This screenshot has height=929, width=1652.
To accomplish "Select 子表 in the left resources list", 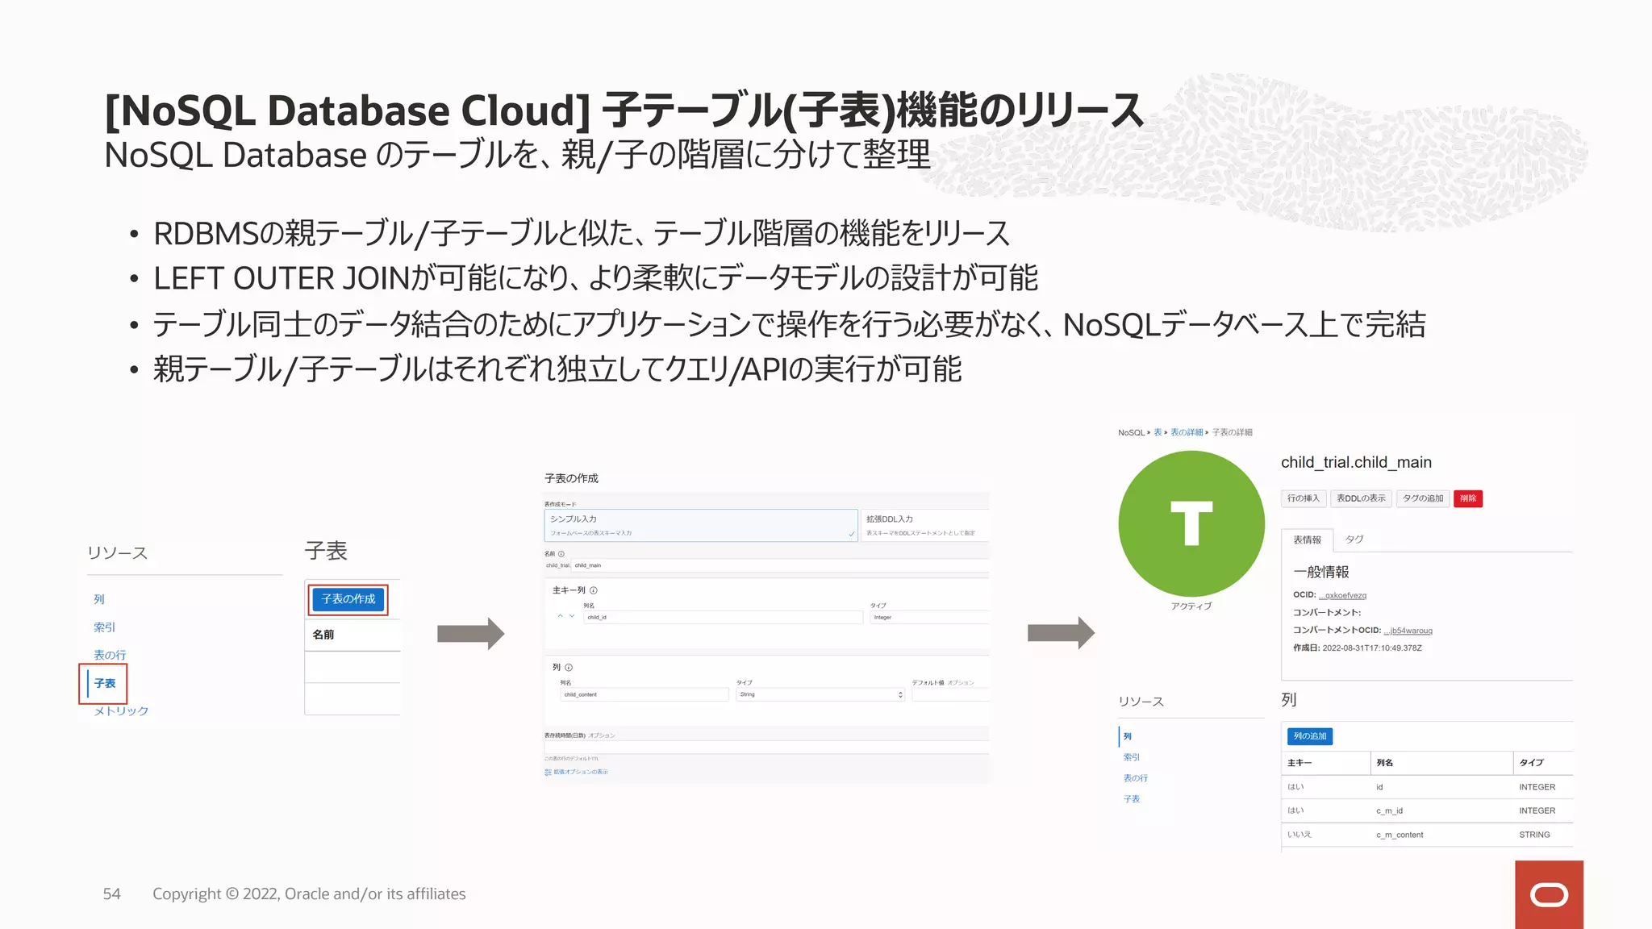I will 105,683.
